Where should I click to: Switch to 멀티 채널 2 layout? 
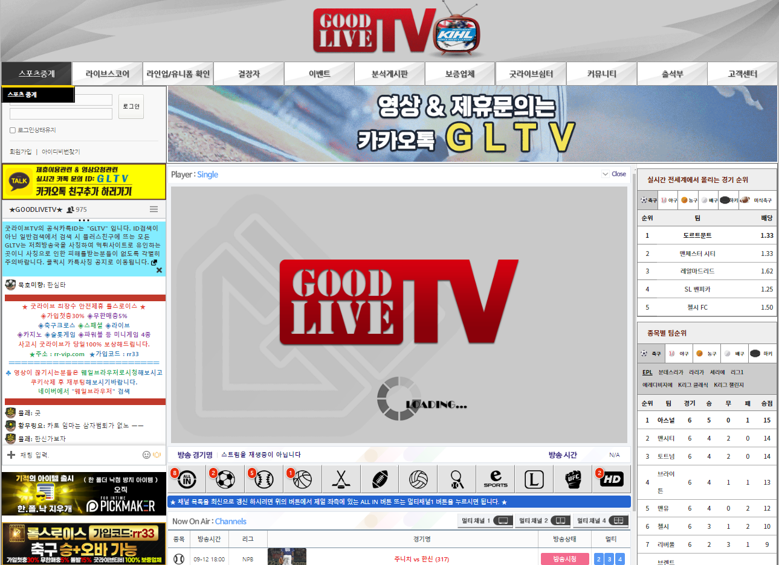(x=541, y=520)
